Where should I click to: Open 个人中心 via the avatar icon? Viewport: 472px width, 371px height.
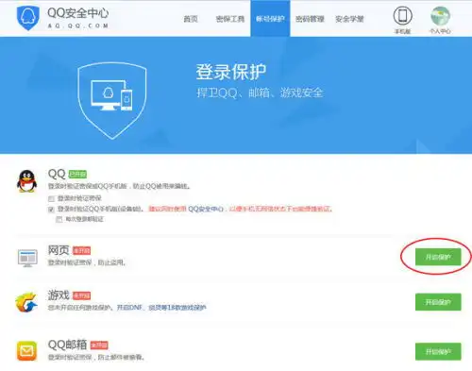pos(440,16)
